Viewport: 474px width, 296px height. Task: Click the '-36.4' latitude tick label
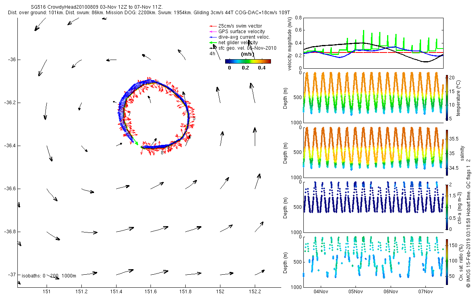point(10,146)
